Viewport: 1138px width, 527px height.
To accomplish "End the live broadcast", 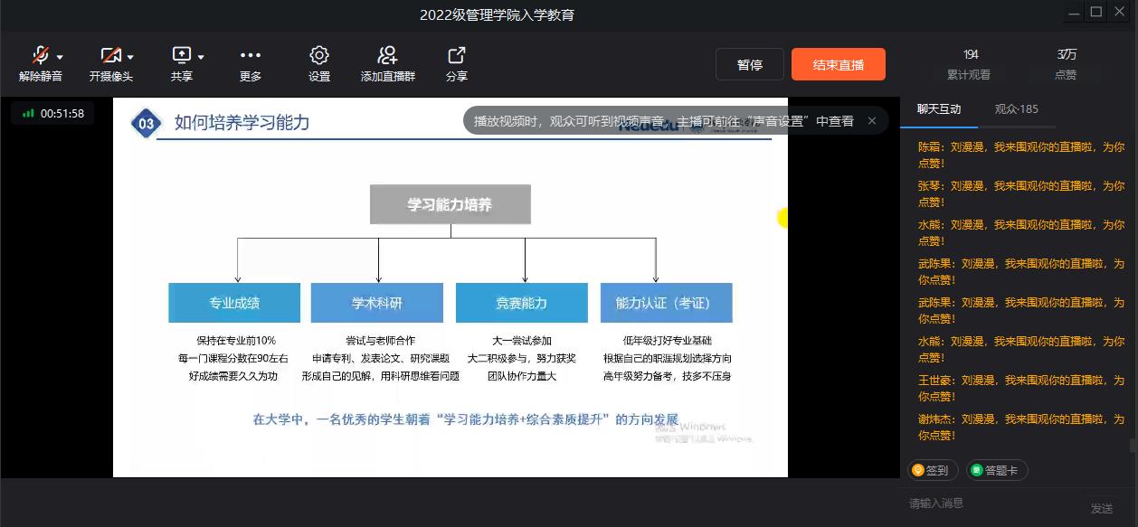I will click(839, 64).
